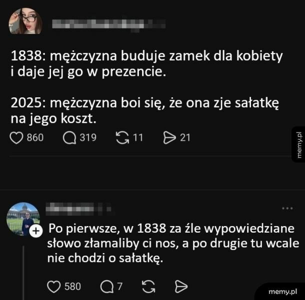305x300 pixels.
Task: Like the post with 860 likes
Action: 16,138
